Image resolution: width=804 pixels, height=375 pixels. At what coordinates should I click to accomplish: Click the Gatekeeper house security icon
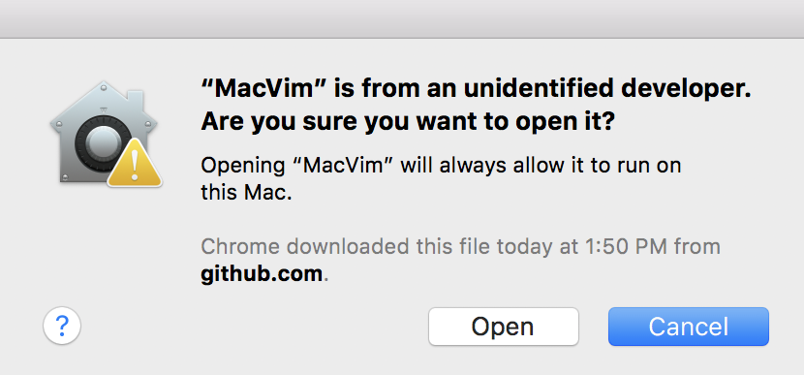point(106,134)
